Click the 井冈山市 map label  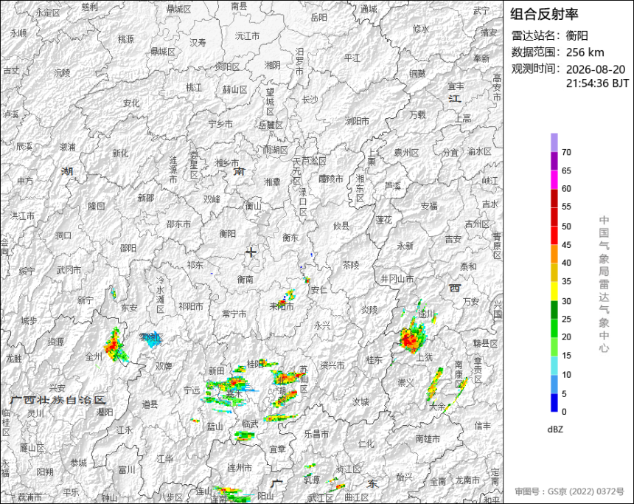(x=397, y=278)
